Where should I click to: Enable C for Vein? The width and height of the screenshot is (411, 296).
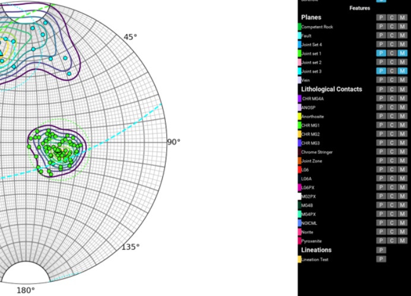(x=391, y=80)
